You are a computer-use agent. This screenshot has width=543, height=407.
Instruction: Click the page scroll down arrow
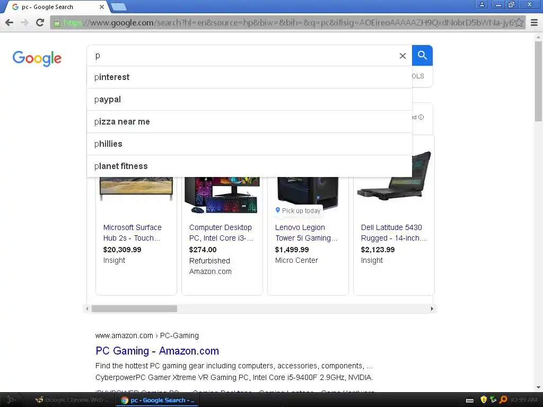(x=538, y=387)
